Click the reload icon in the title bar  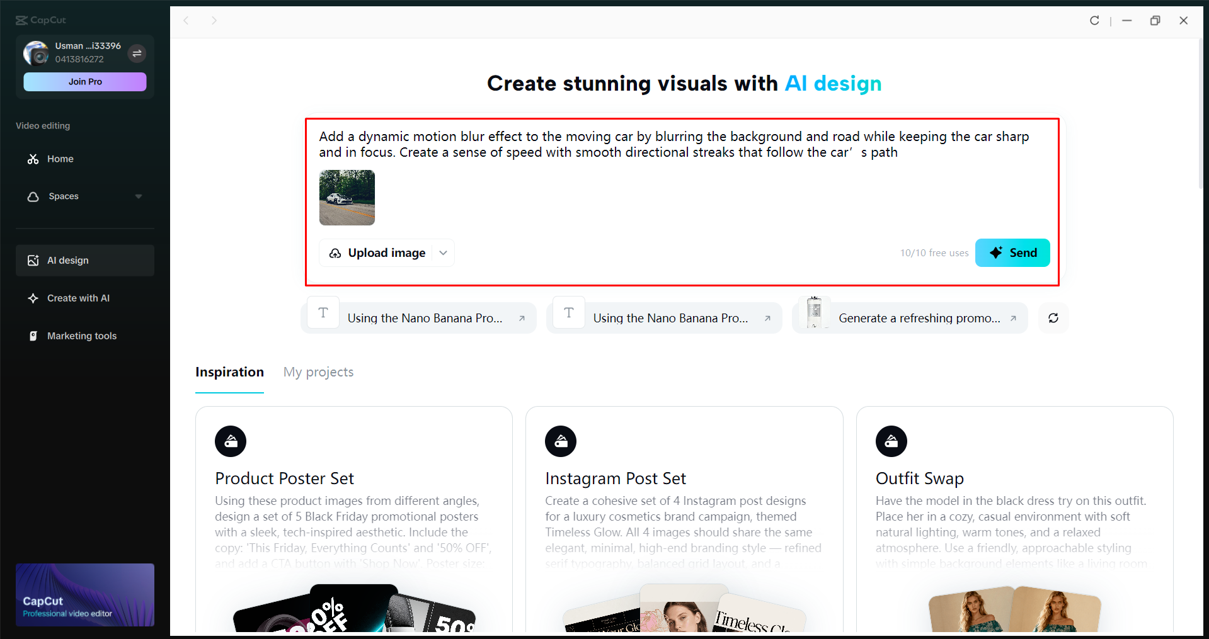pos(1094,20)
